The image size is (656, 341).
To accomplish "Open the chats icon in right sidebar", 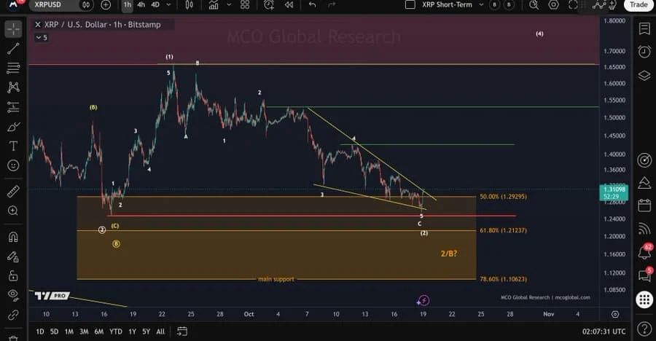I will [644, 275].
